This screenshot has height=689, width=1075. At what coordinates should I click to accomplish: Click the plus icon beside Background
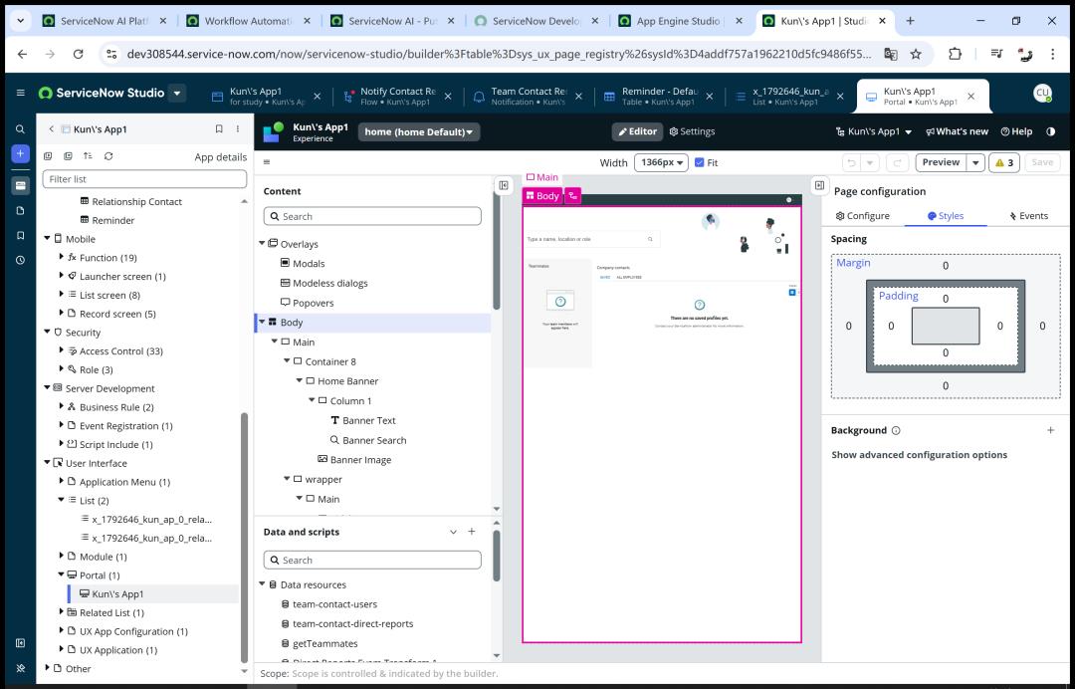click(1050, 430)
